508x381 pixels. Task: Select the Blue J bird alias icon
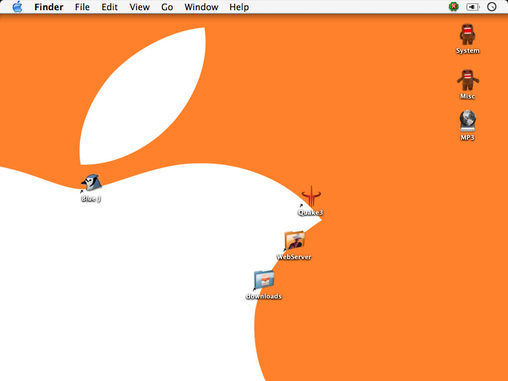tap(91, 183)
